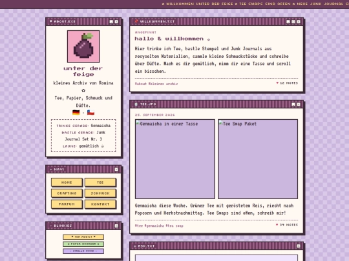The image size is (349, 261).
Task: Open the Kontakt navigation button
Action: (100, 204)
